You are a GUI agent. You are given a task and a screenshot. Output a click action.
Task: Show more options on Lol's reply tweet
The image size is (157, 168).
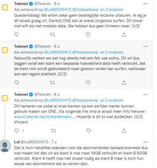click(145, 142)
